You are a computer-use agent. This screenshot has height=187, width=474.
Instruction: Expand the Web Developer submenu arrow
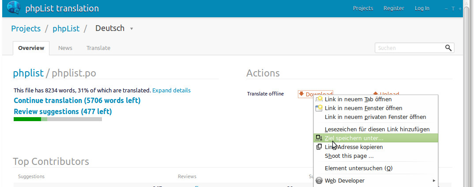434,181
